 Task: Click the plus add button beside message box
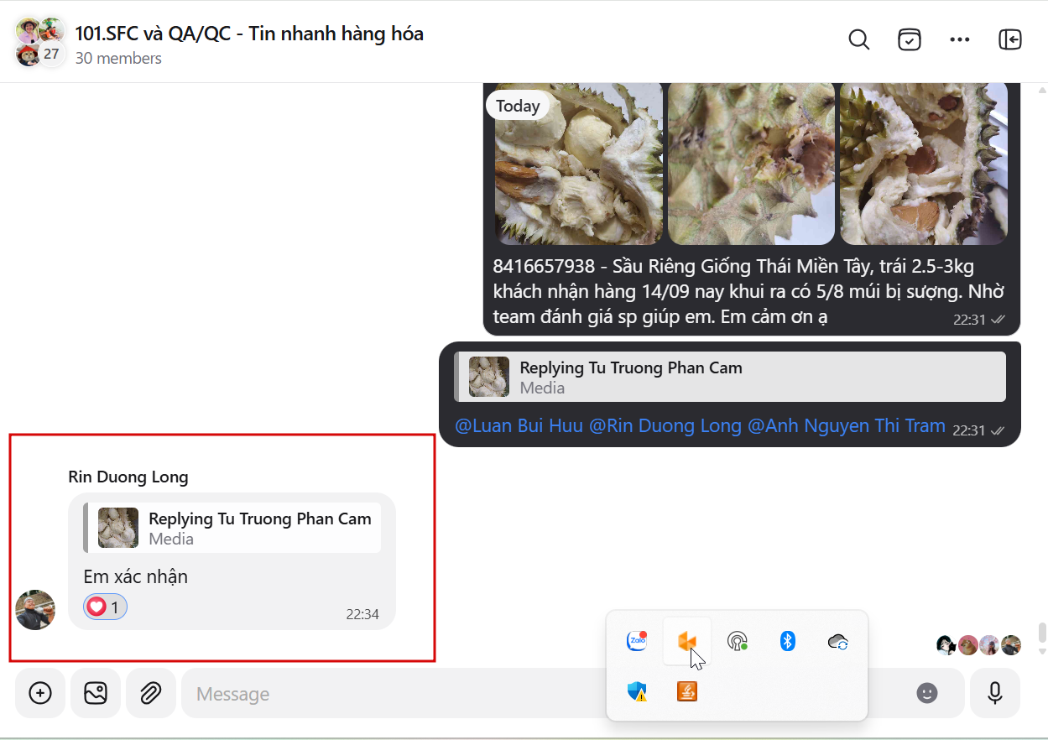pos(40,693)
